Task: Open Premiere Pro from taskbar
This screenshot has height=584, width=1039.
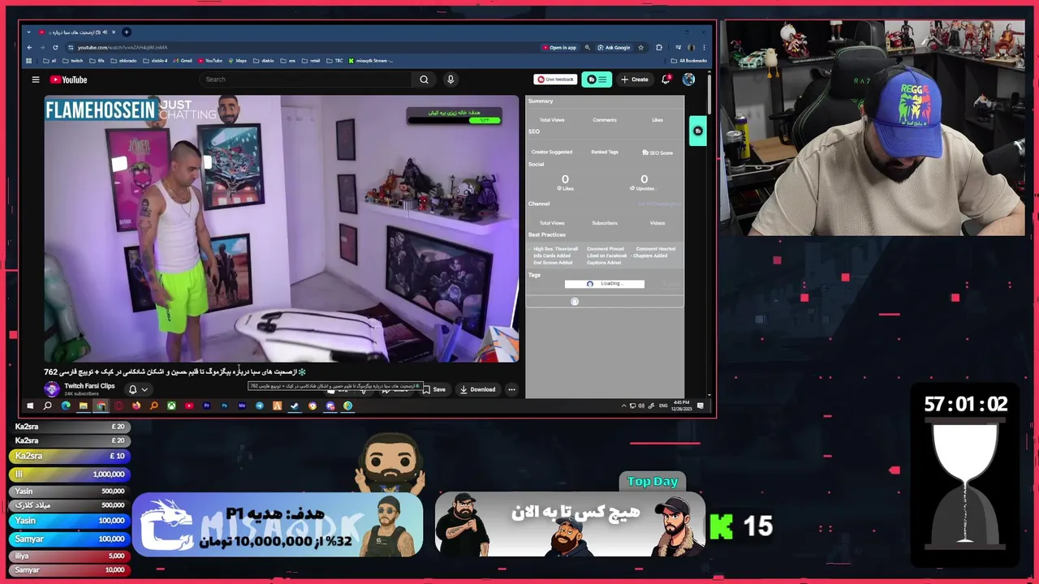Action: coord(207,406)
